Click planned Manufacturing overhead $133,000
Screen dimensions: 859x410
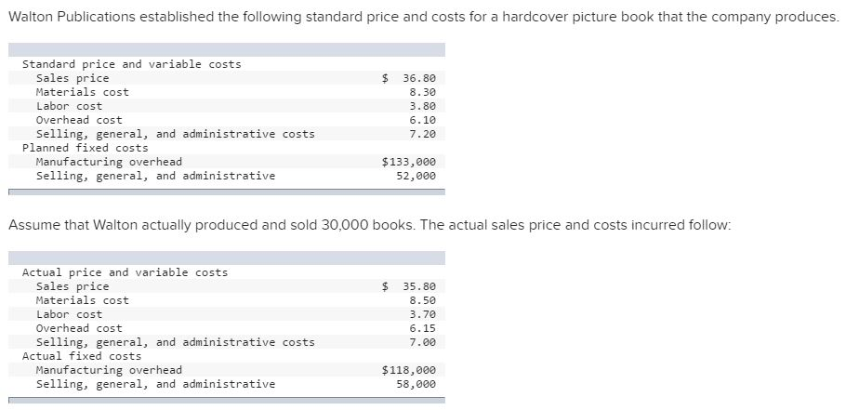point(409,163)
